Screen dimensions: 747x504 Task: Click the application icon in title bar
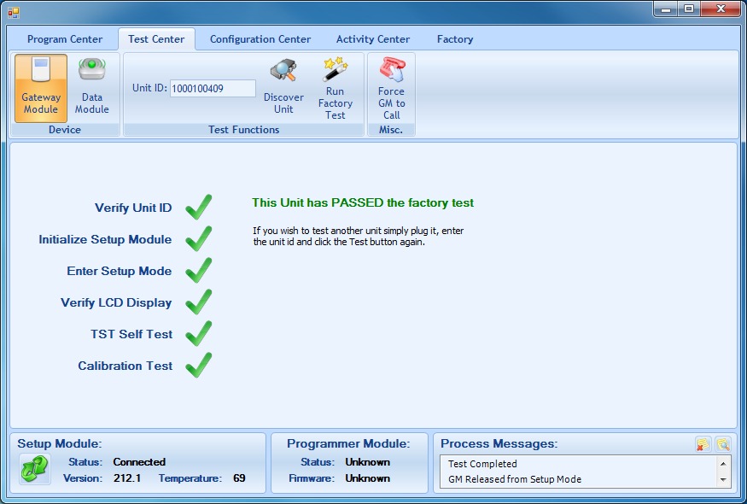(x=14, y=12)
